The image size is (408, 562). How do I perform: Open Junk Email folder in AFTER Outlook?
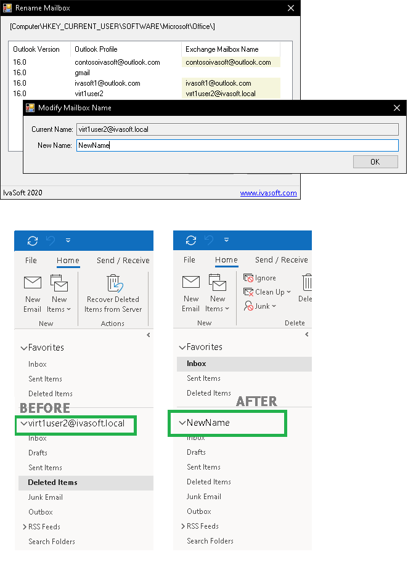coord(204,497)
